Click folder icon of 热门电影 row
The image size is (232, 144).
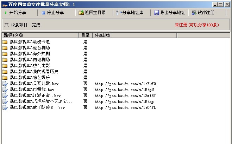click(5, 66)
